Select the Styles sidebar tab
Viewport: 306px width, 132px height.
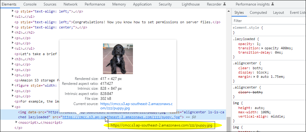[239, 13]
